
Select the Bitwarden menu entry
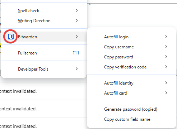coord(44,37)
